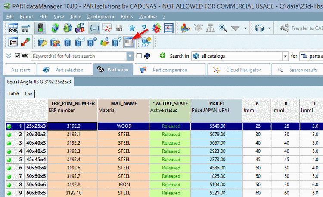Open the Window menu
The width and height of the screenshot is (323, 197).
148,17
